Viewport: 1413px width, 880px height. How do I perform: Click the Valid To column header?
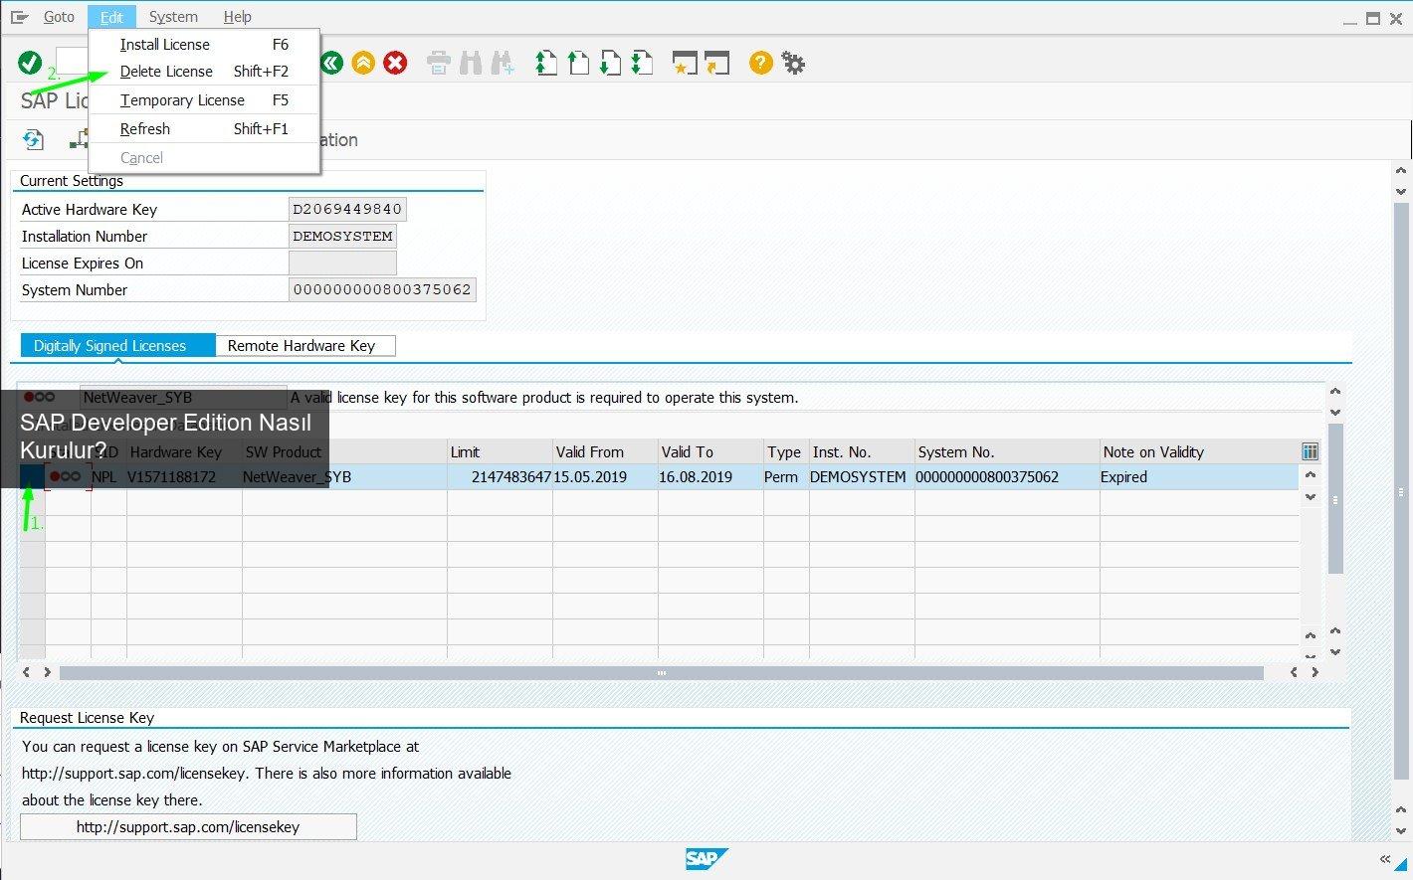click(x=687, y=452)
